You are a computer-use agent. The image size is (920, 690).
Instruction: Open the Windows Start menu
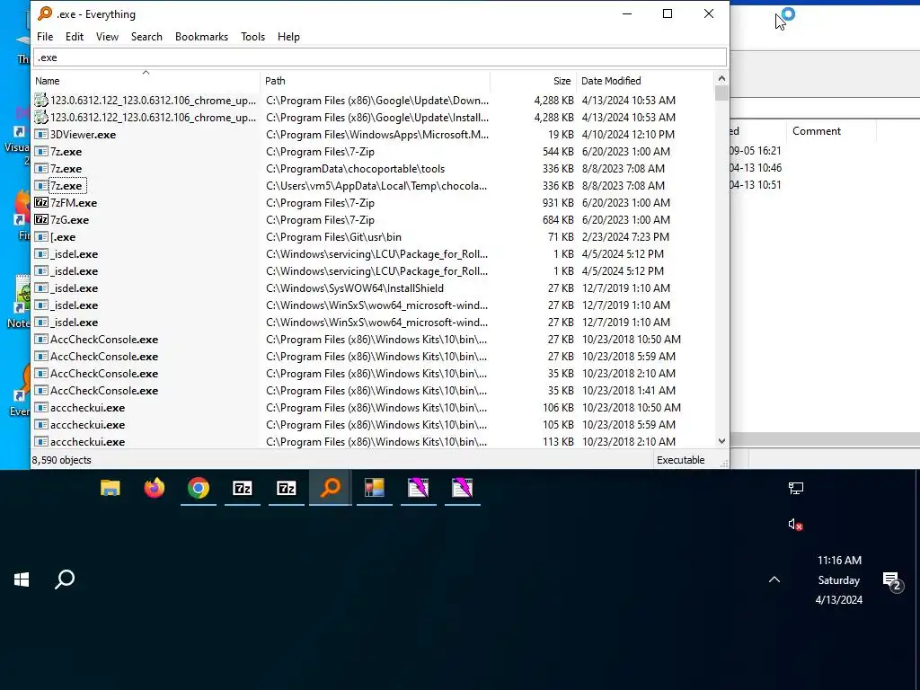[22, 579]
